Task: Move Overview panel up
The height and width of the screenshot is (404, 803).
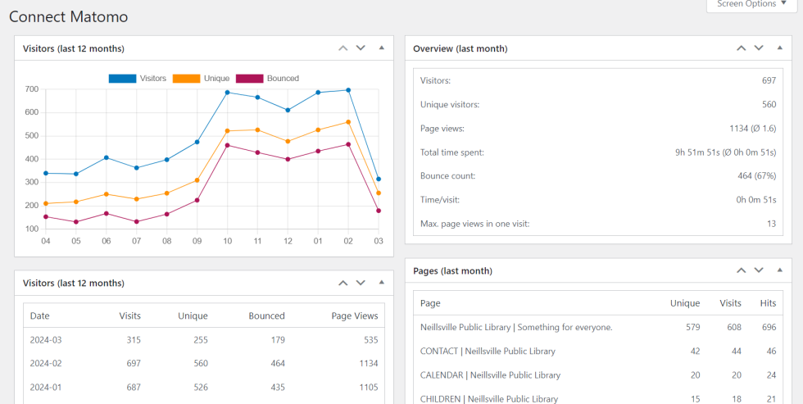Action: click(x=742, y=48)
